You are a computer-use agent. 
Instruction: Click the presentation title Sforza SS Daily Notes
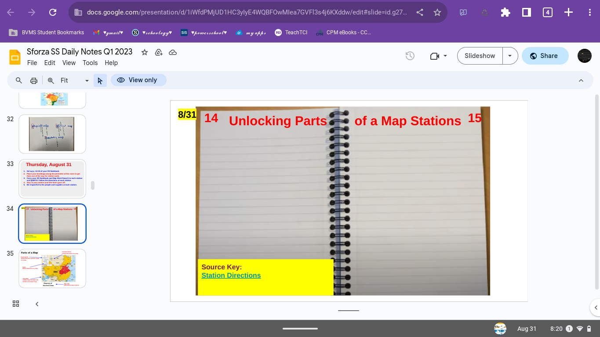click(80, 52)
